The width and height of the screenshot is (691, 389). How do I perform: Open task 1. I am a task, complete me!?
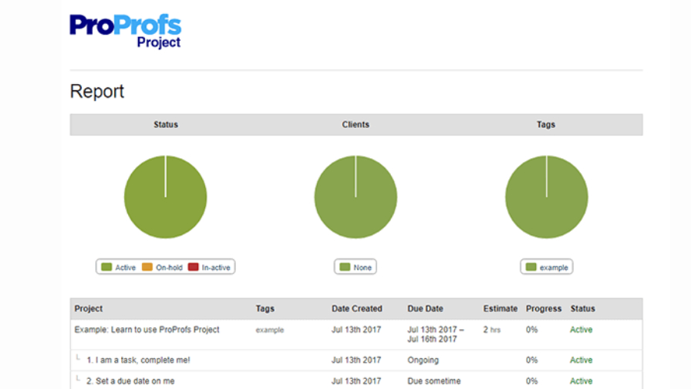click(x=138, y=360)
